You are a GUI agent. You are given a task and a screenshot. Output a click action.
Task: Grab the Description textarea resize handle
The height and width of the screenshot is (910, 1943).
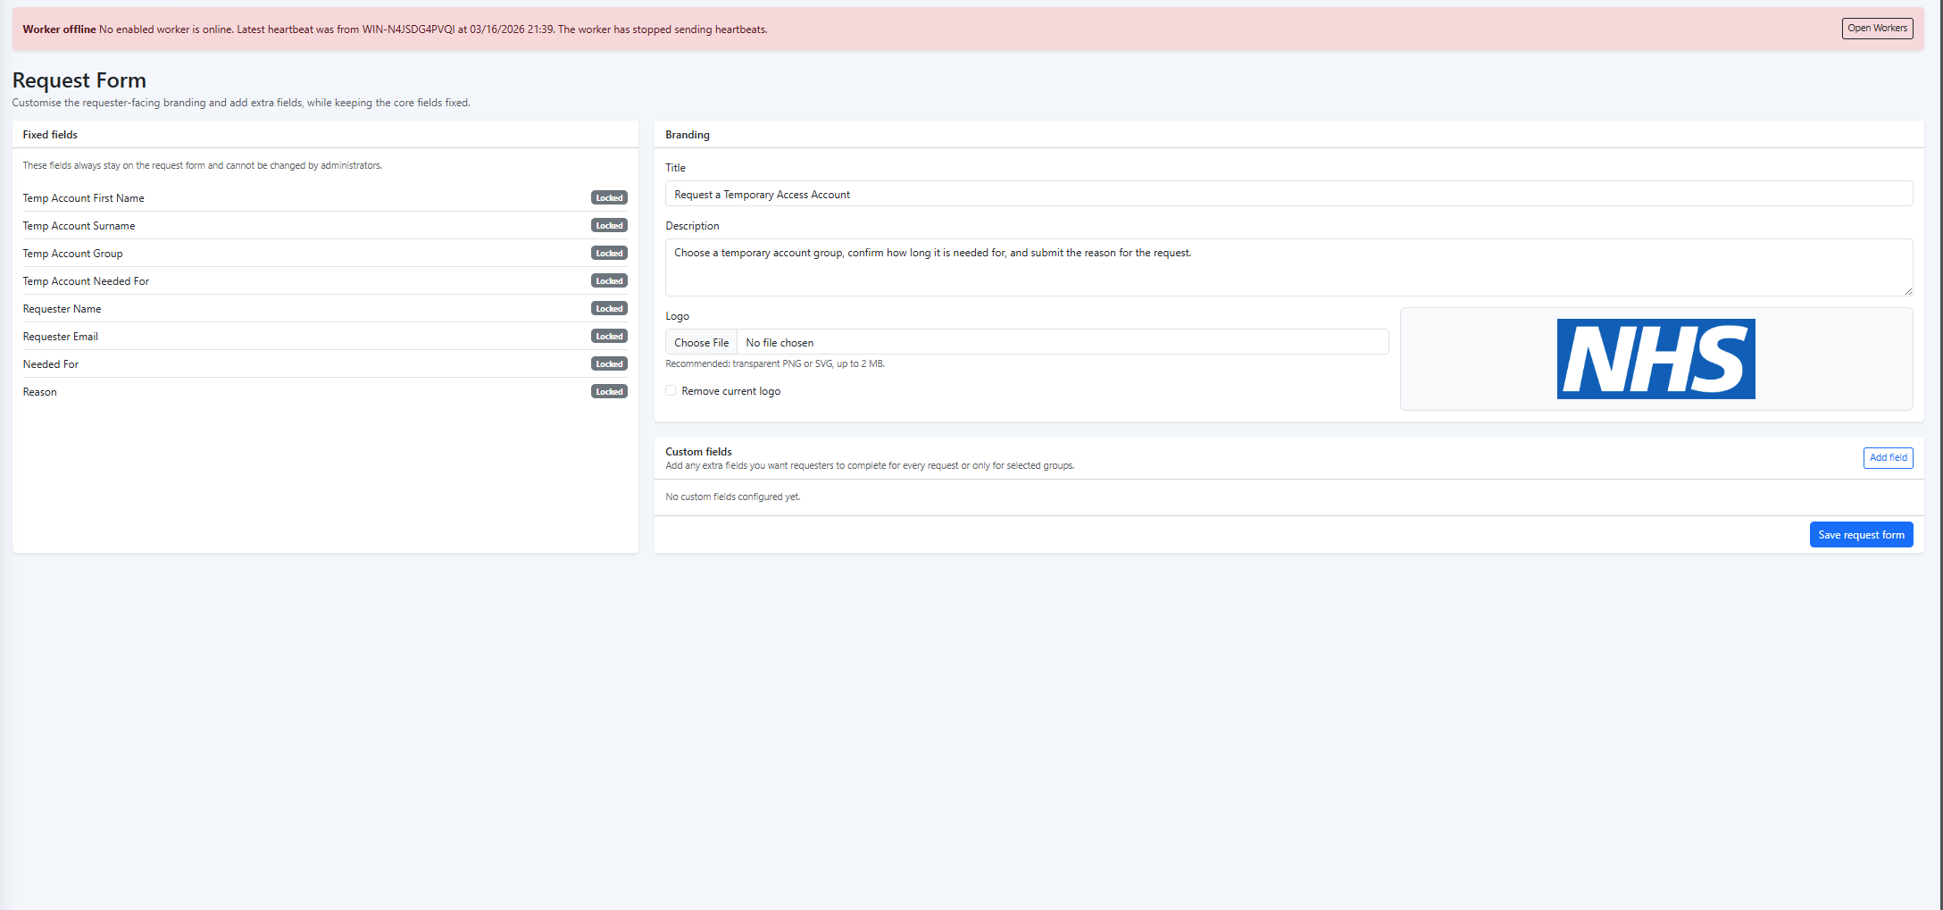(1908, 291)
